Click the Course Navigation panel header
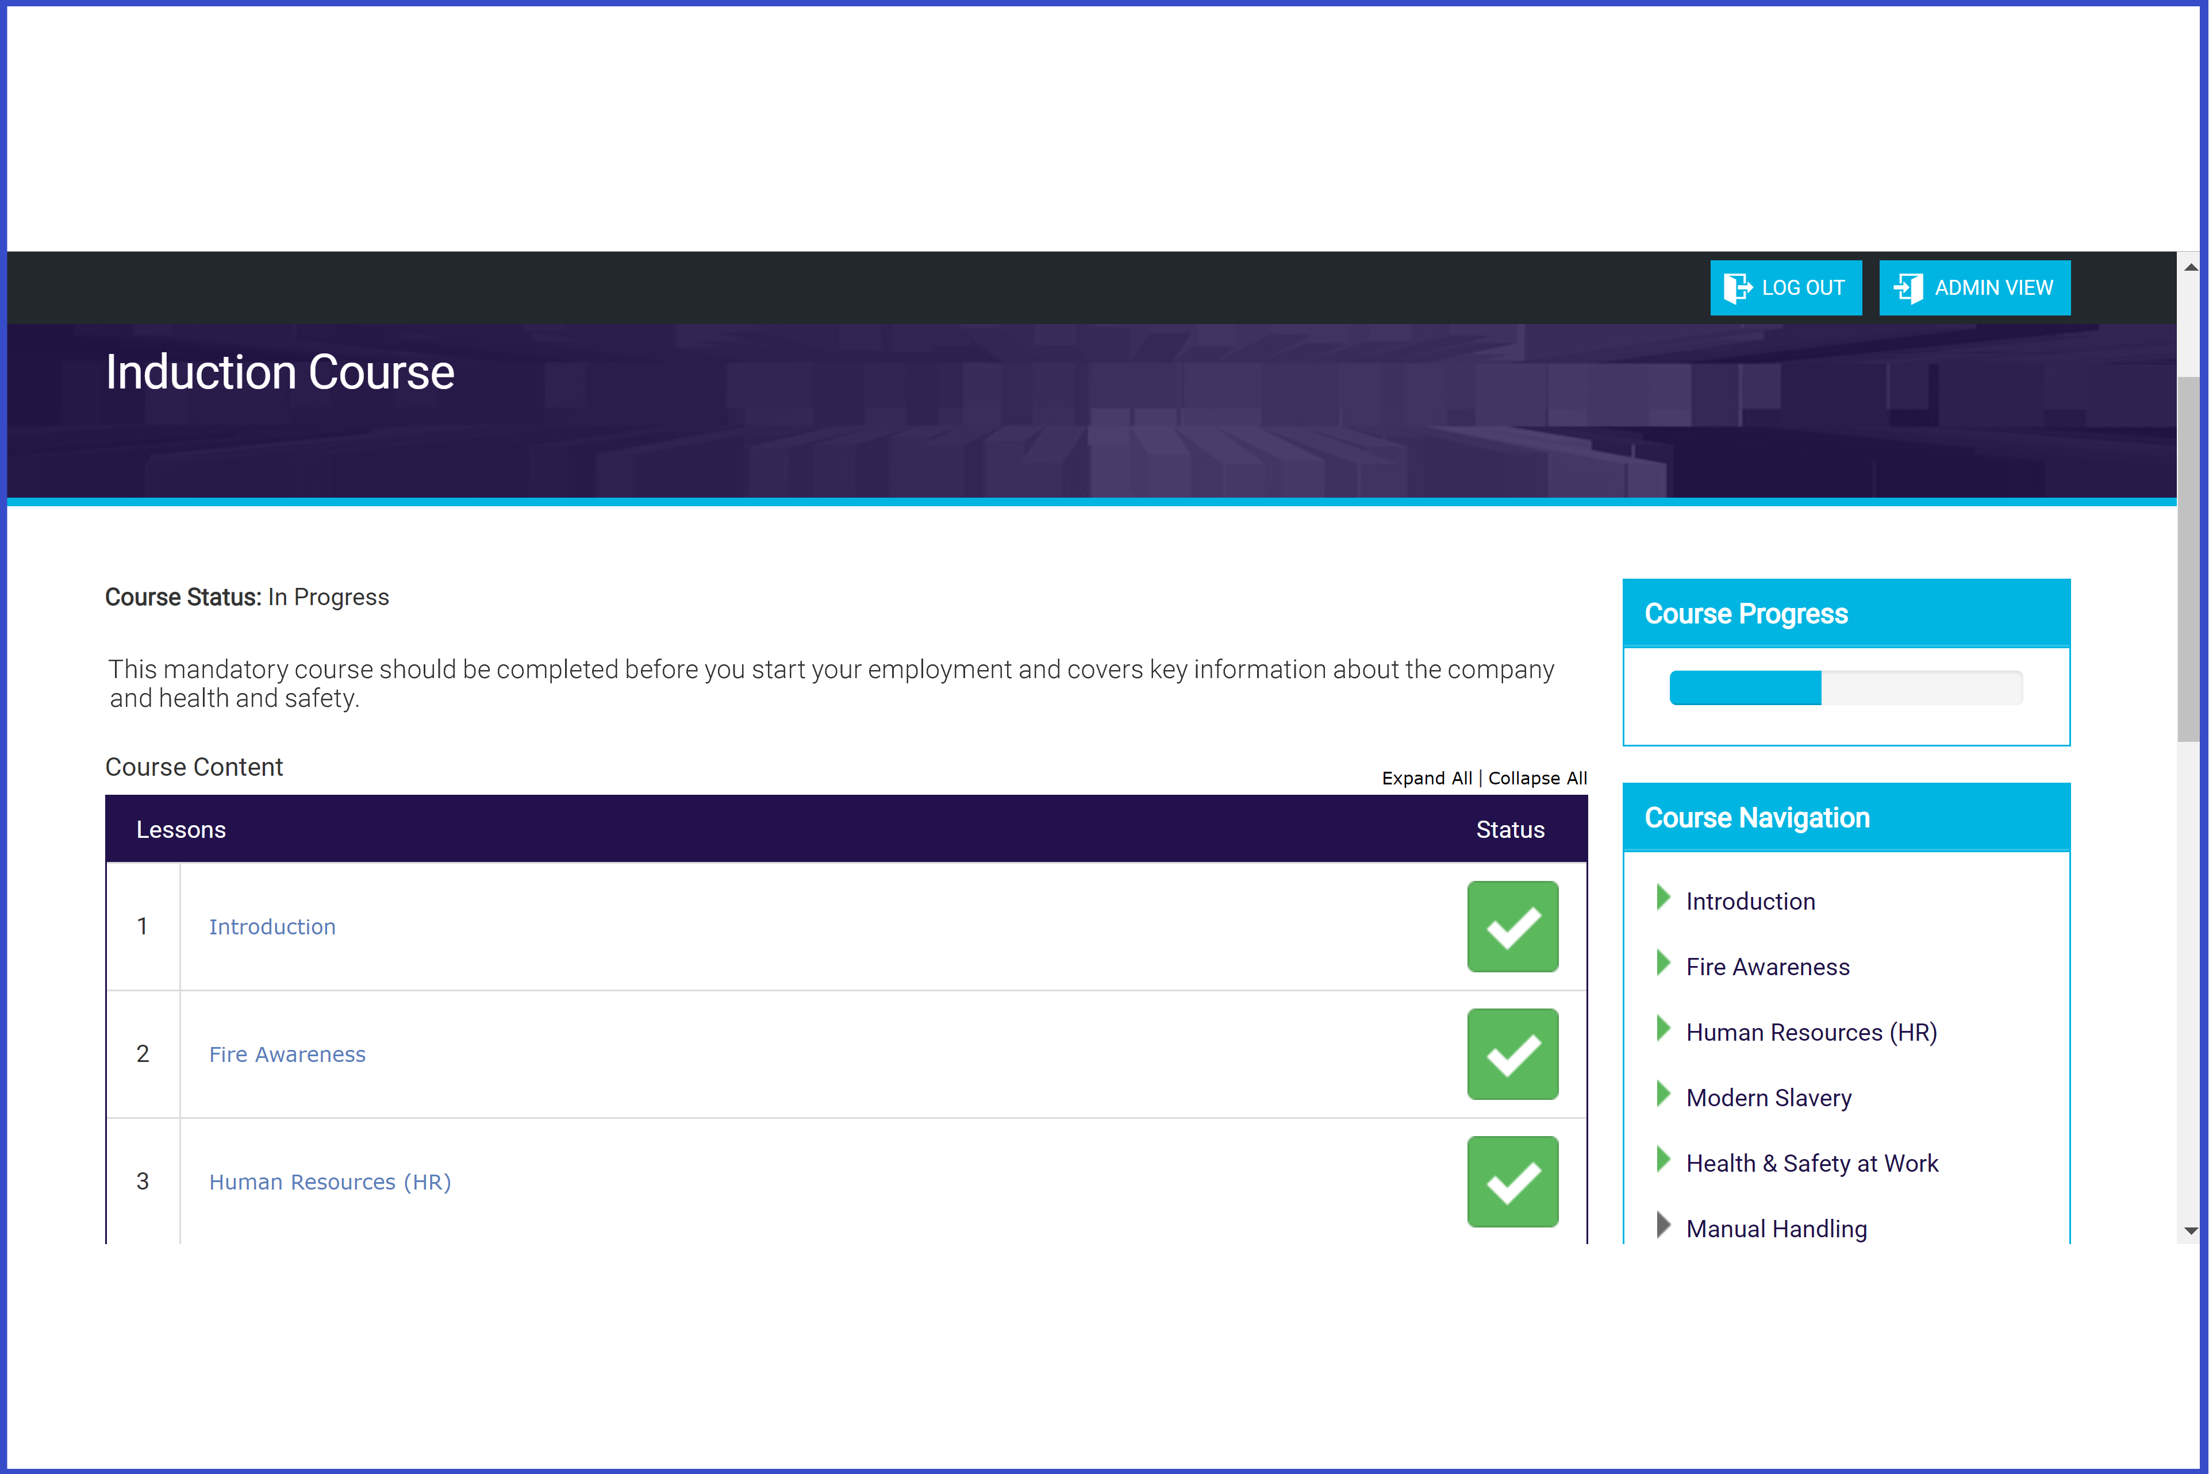 [x=1845, y=817]
